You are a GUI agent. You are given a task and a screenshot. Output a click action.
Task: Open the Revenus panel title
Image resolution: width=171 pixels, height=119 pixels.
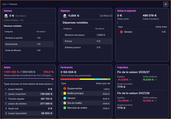tap(8, 11)
